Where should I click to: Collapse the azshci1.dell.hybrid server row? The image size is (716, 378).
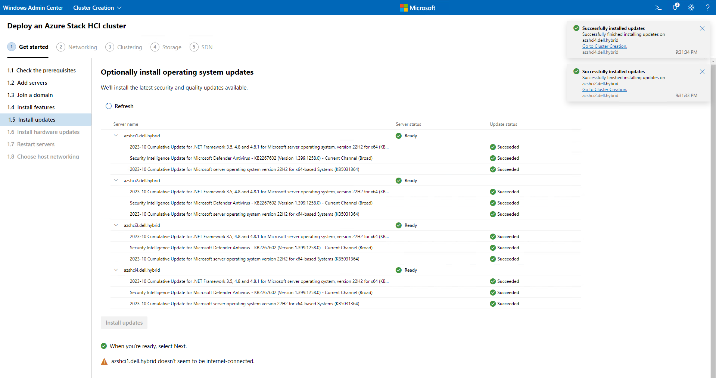point(116,135)
